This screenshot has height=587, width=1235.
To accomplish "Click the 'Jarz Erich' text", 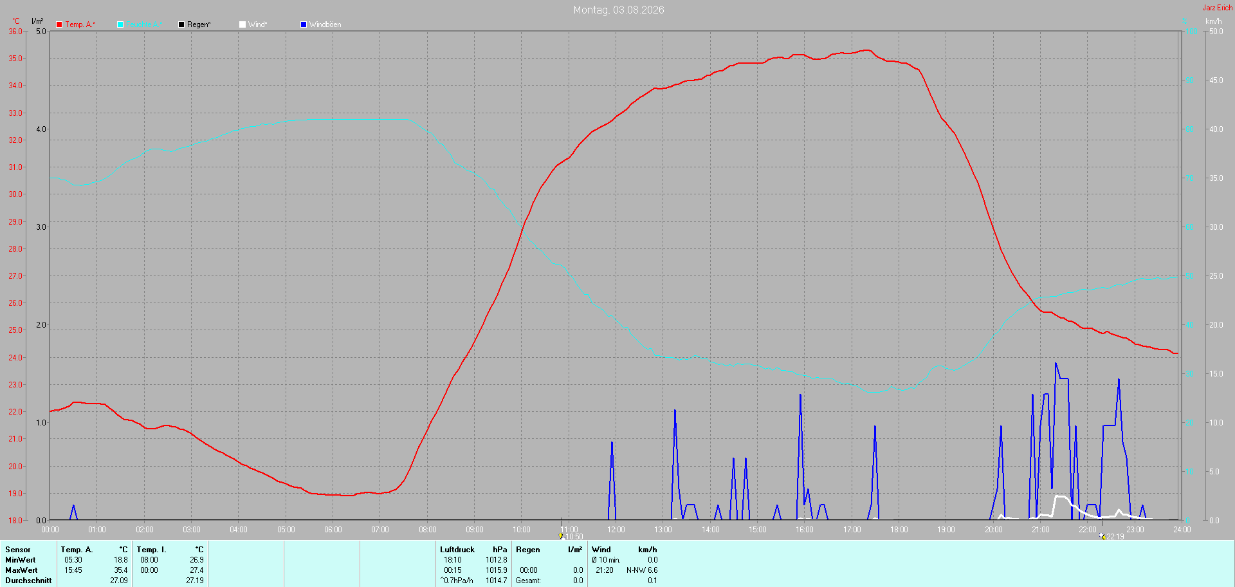I will tap(1218, 8).
